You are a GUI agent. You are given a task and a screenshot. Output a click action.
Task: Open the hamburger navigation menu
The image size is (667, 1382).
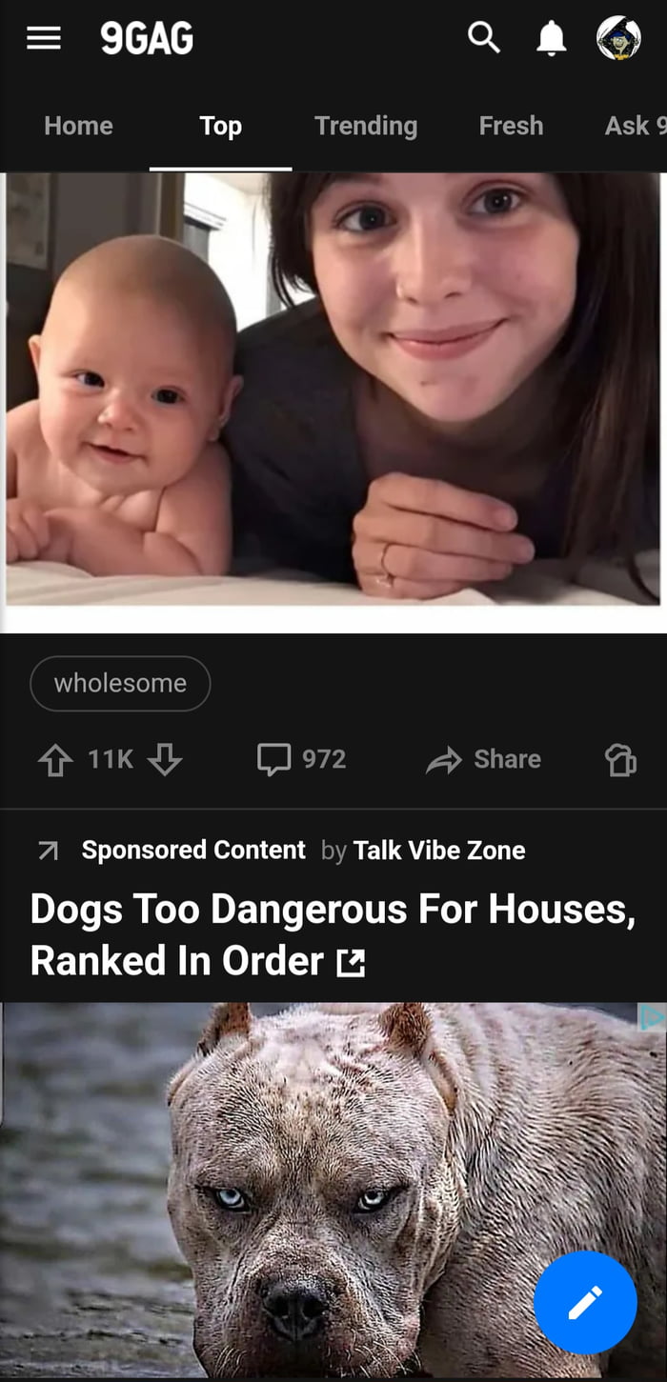[43, 38]
